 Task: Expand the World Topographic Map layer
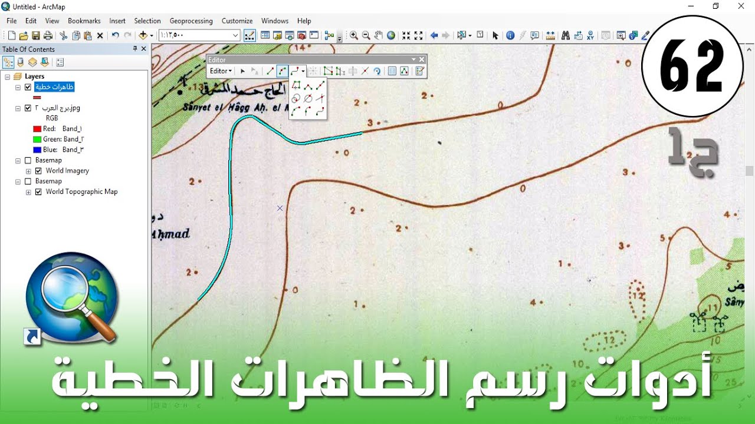point(28,192)
